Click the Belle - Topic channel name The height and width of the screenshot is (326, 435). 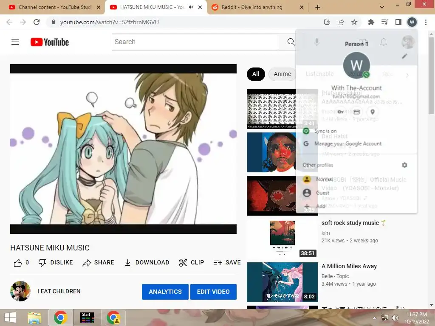[x=335, y=276]
